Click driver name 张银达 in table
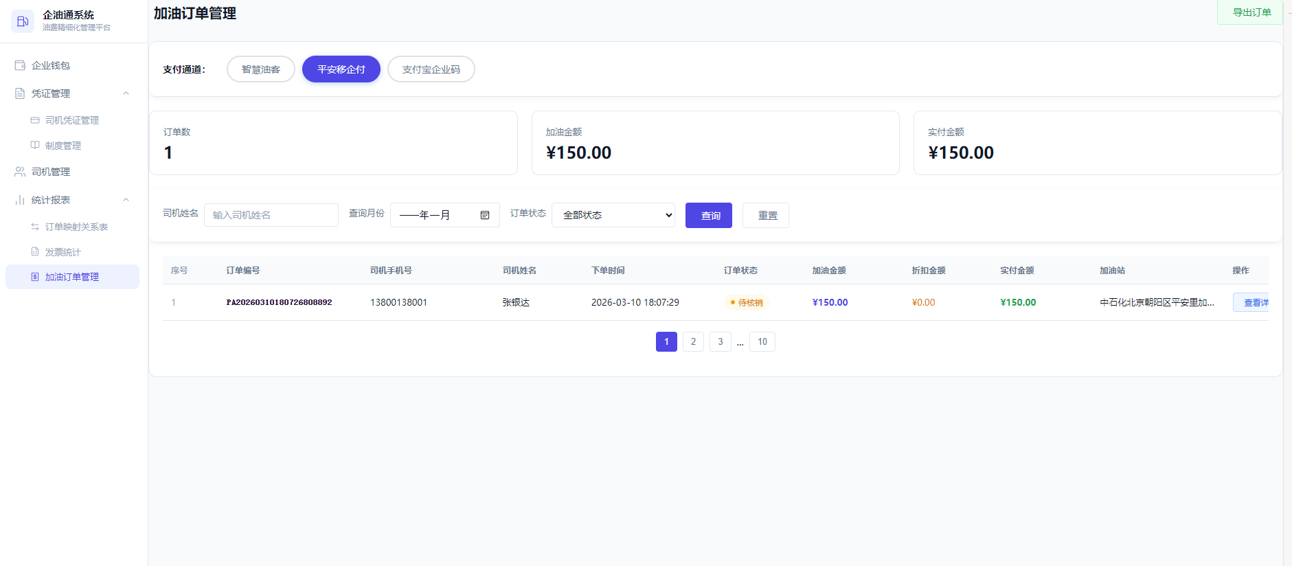Image resolution: width=1292 pixels, height=566 pixels. (516, 302)
